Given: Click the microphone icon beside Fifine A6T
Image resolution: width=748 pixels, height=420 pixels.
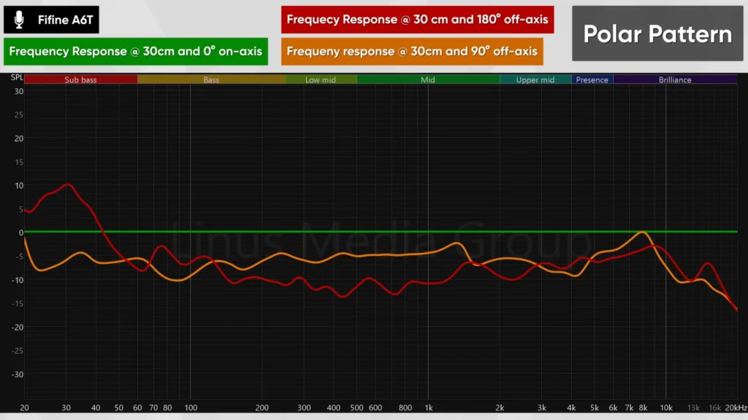Looking at the screenshot, I should coord(19,20).
